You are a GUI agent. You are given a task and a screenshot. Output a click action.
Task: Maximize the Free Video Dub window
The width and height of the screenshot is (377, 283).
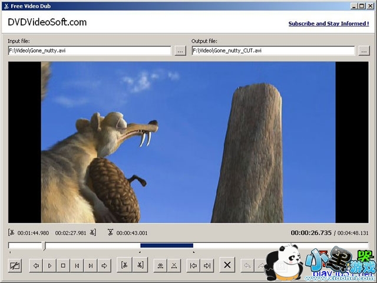[362, 6]
